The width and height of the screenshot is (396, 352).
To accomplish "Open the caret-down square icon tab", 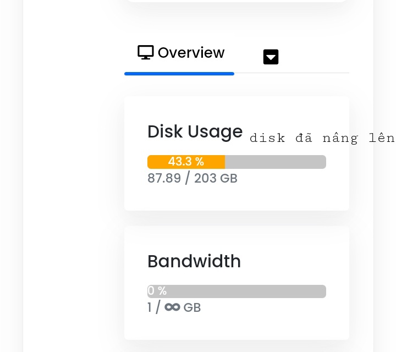I will (x=271, y=57).
